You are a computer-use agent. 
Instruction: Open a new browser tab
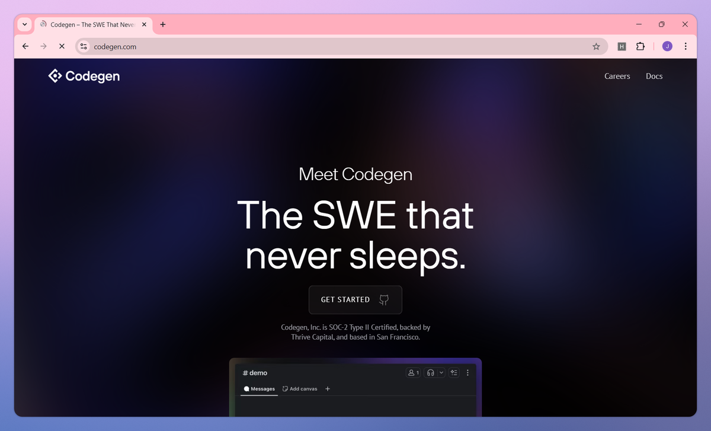click(163, 24)
